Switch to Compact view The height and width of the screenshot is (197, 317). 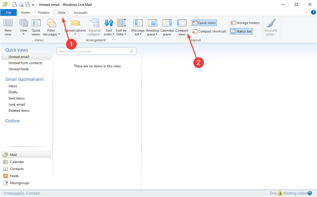tap(182, 28)
